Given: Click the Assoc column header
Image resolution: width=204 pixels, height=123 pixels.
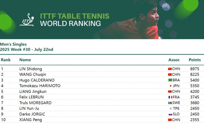Looking at the screenshot, I should 174,60.
